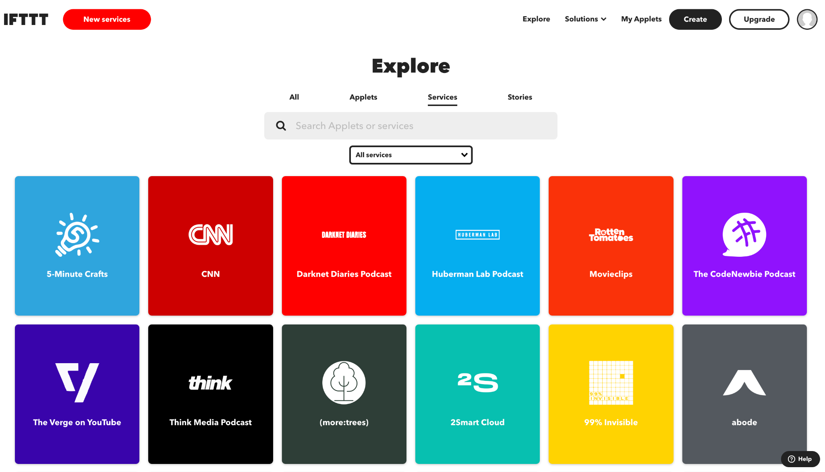
Task: Click the New services button
Action: coord(107,19)
